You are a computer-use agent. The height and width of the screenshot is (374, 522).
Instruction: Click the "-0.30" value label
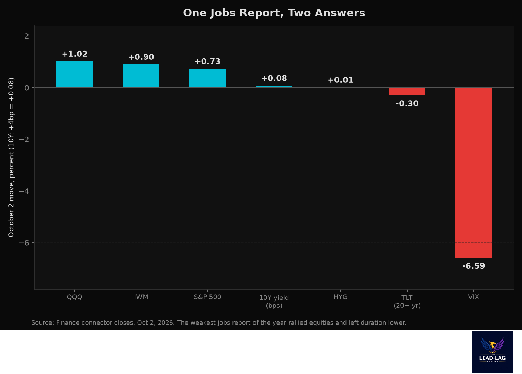(407, 103)
